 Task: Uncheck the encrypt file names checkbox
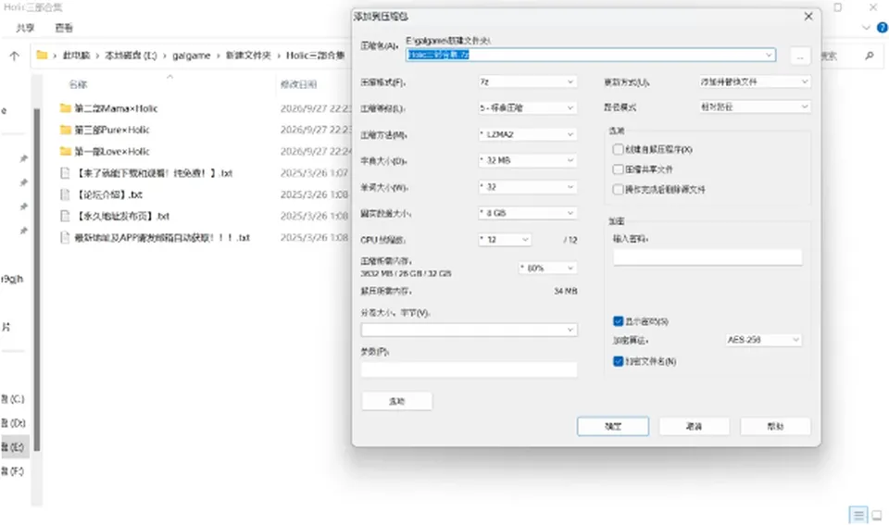pyautogui.click(x=618, y=361)
